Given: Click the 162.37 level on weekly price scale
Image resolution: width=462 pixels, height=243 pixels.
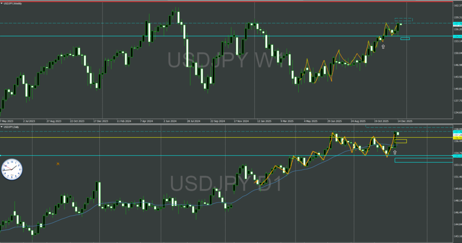Looking at the screenshot, I should (456, 5).
